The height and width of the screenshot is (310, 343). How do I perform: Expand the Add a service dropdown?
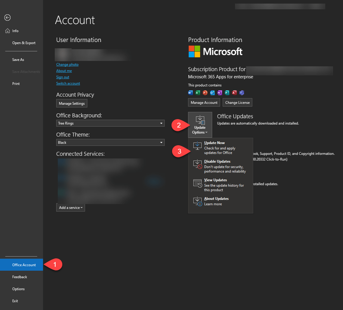tap(70, 207)
